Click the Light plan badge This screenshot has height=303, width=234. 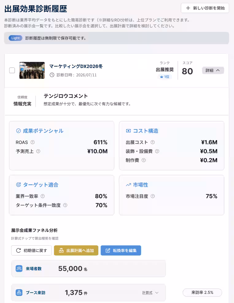click(15, 38)
